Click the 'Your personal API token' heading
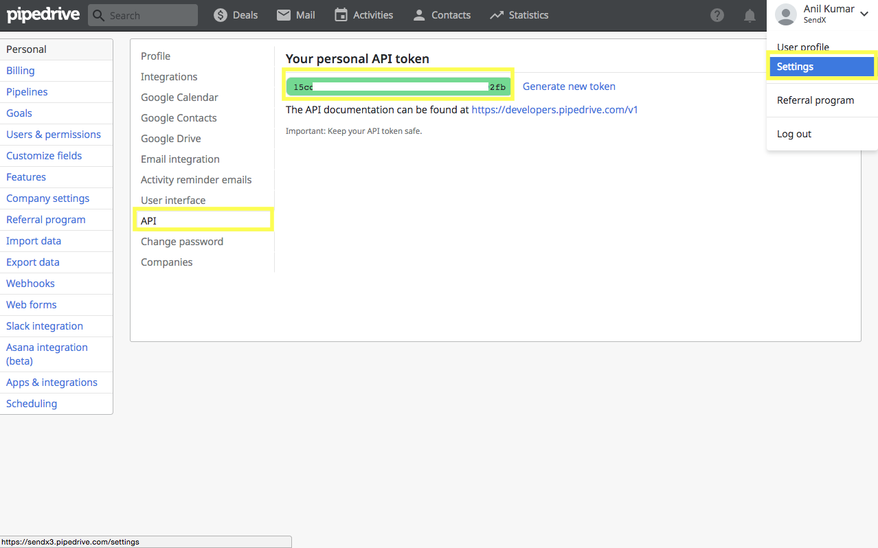This screenshot has height=548, width=878. tap(357, 59)
